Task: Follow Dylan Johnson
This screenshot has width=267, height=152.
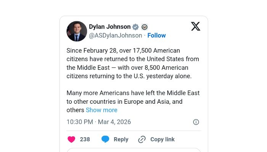Action: click(156, 35)
